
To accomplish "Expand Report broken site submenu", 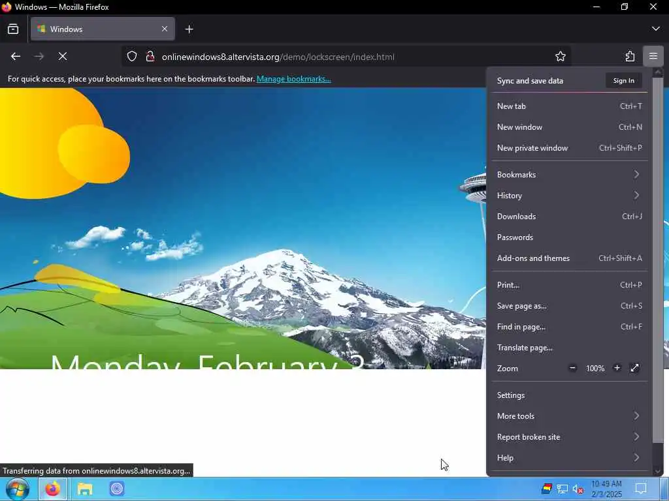I will pos(569,437).
